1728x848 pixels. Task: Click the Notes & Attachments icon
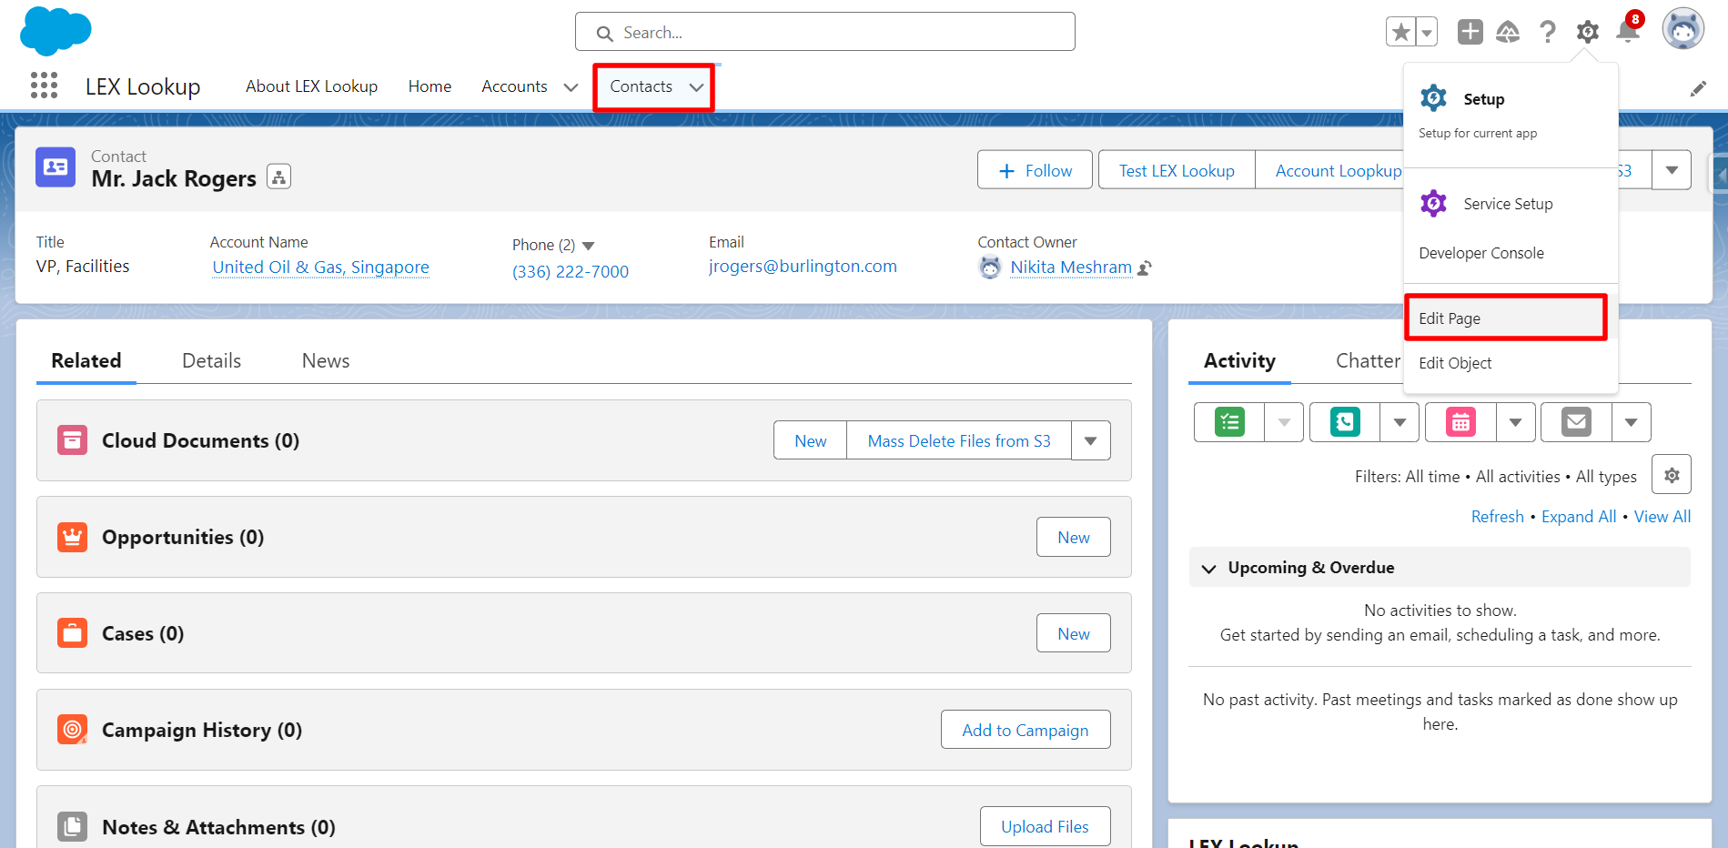pos(72,826)
